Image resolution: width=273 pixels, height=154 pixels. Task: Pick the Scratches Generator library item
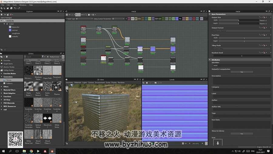click(x=29, y=118)
